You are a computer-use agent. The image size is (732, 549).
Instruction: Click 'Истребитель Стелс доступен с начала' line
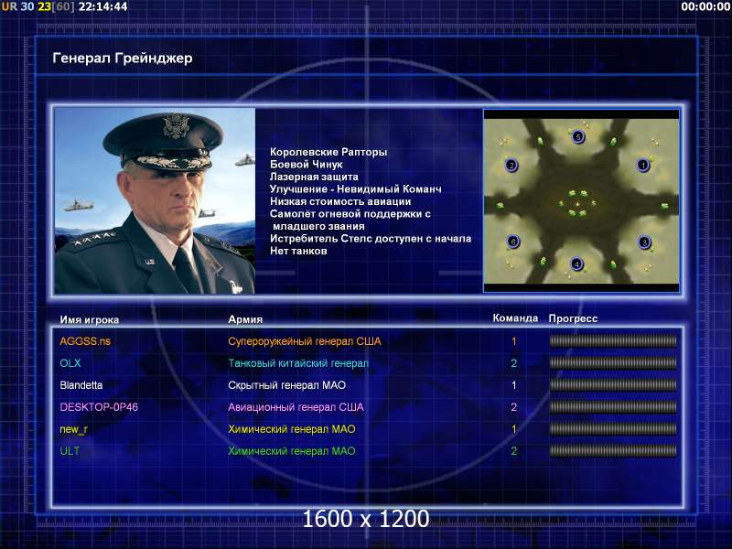tap(371, 239)
